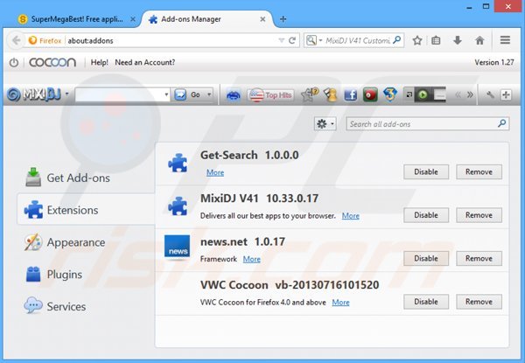This screenshot has height=363, width=525.
Task: Expand the MixiDJ search box dropdown
Action: tap(166, 95)
